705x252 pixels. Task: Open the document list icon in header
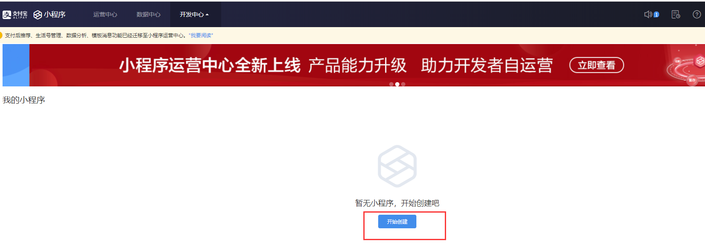pos(676,14)
